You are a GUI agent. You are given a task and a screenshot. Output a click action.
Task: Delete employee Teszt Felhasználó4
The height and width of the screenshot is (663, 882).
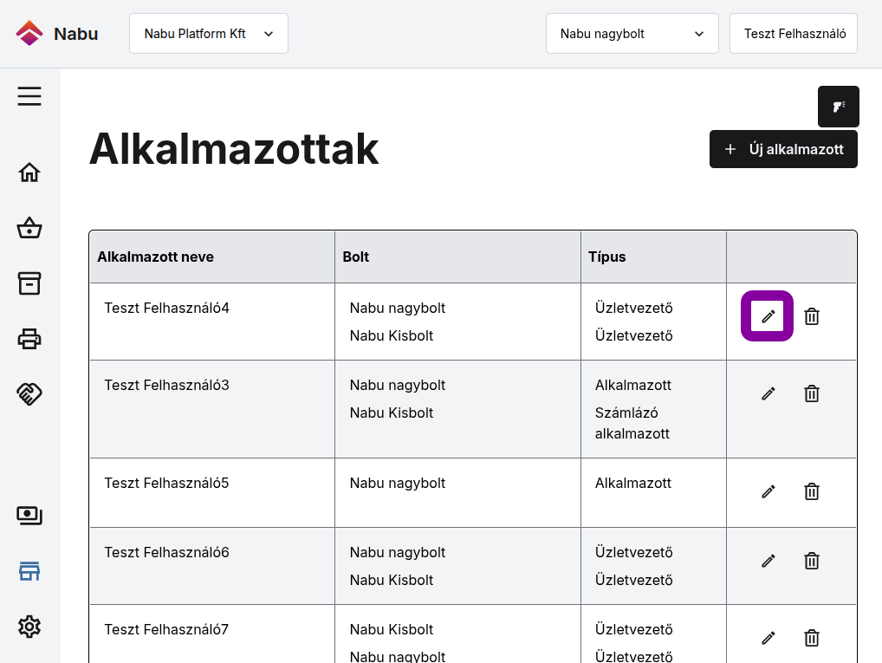point(812,316)
